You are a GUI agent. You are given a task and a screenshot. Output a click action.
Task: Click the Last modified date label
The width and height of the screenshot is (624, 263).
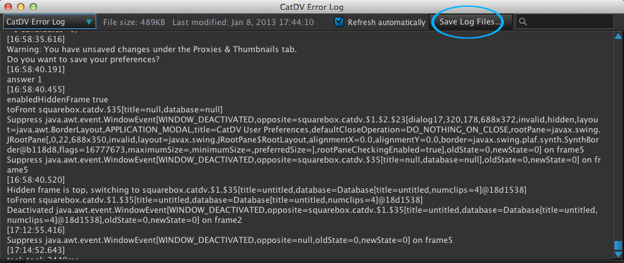pos(243,22)
